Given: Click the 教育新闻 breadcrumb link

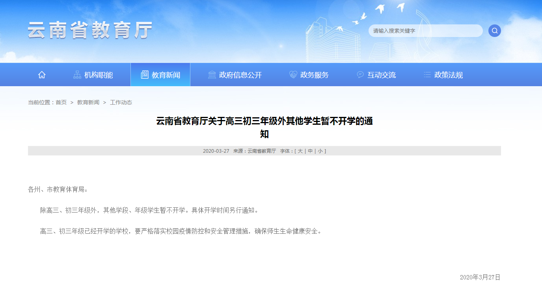Looking at the screenshot, I should pos(88,102).
